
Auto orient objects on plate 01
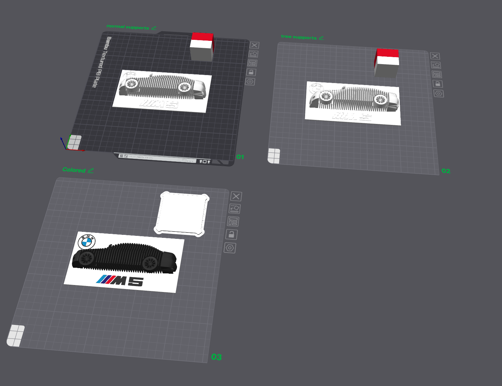pos(253,54)
